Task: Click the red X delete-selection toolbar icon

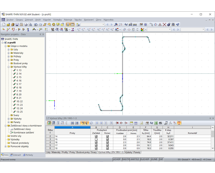Action: [x=164, y=25]
